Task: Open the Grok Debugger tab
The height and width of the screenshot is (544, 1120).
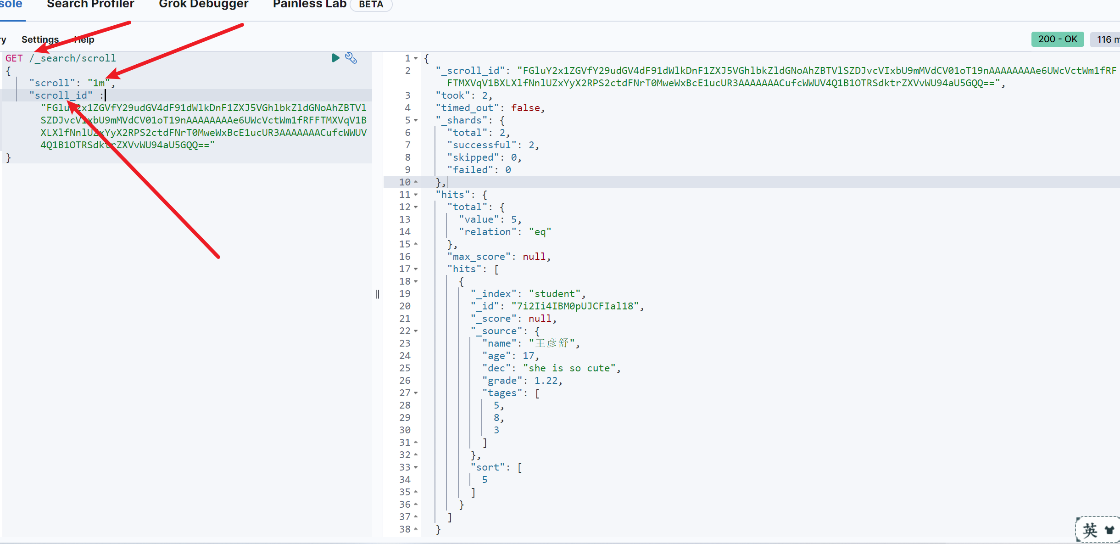Action: click(203, 5)
